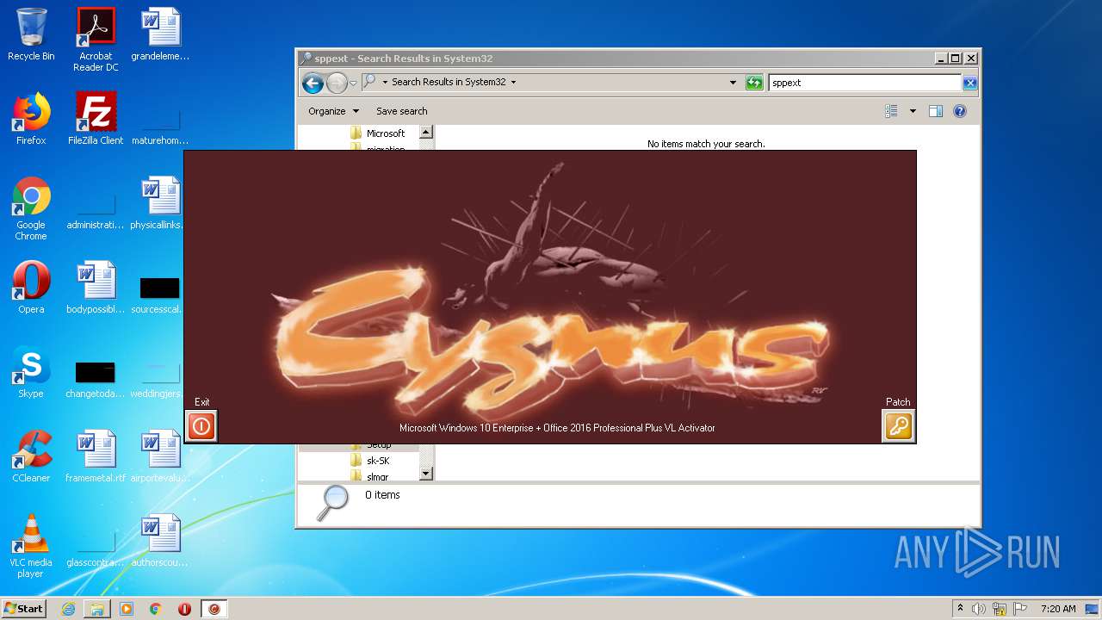This screenshot has height=620, width=1102.
Task: Click the Exit power icon in Cygnus activator
Action: pos(201,426)
